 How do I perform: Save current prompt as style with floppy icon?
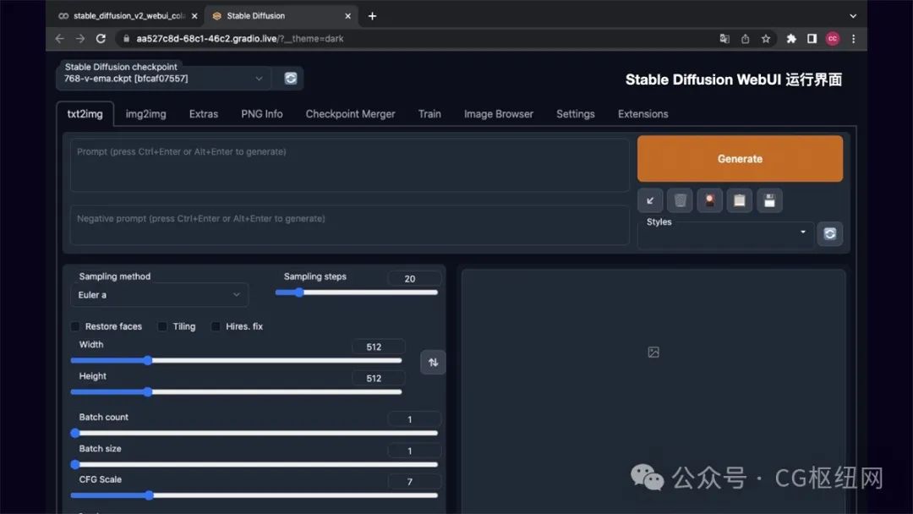tap(770, 201)
